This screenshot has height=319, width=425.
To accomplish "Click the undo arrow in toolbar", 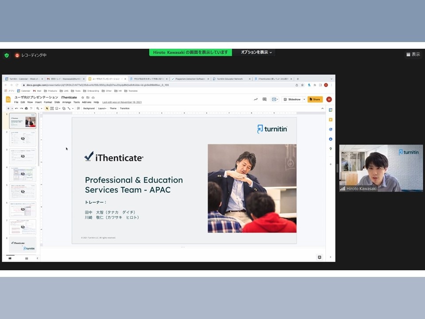I will point(16,109).
